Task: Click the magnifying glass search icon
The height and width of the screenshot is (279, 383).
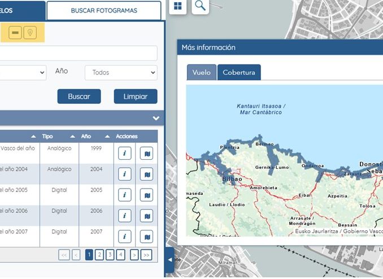Action: tap(201, 6)
